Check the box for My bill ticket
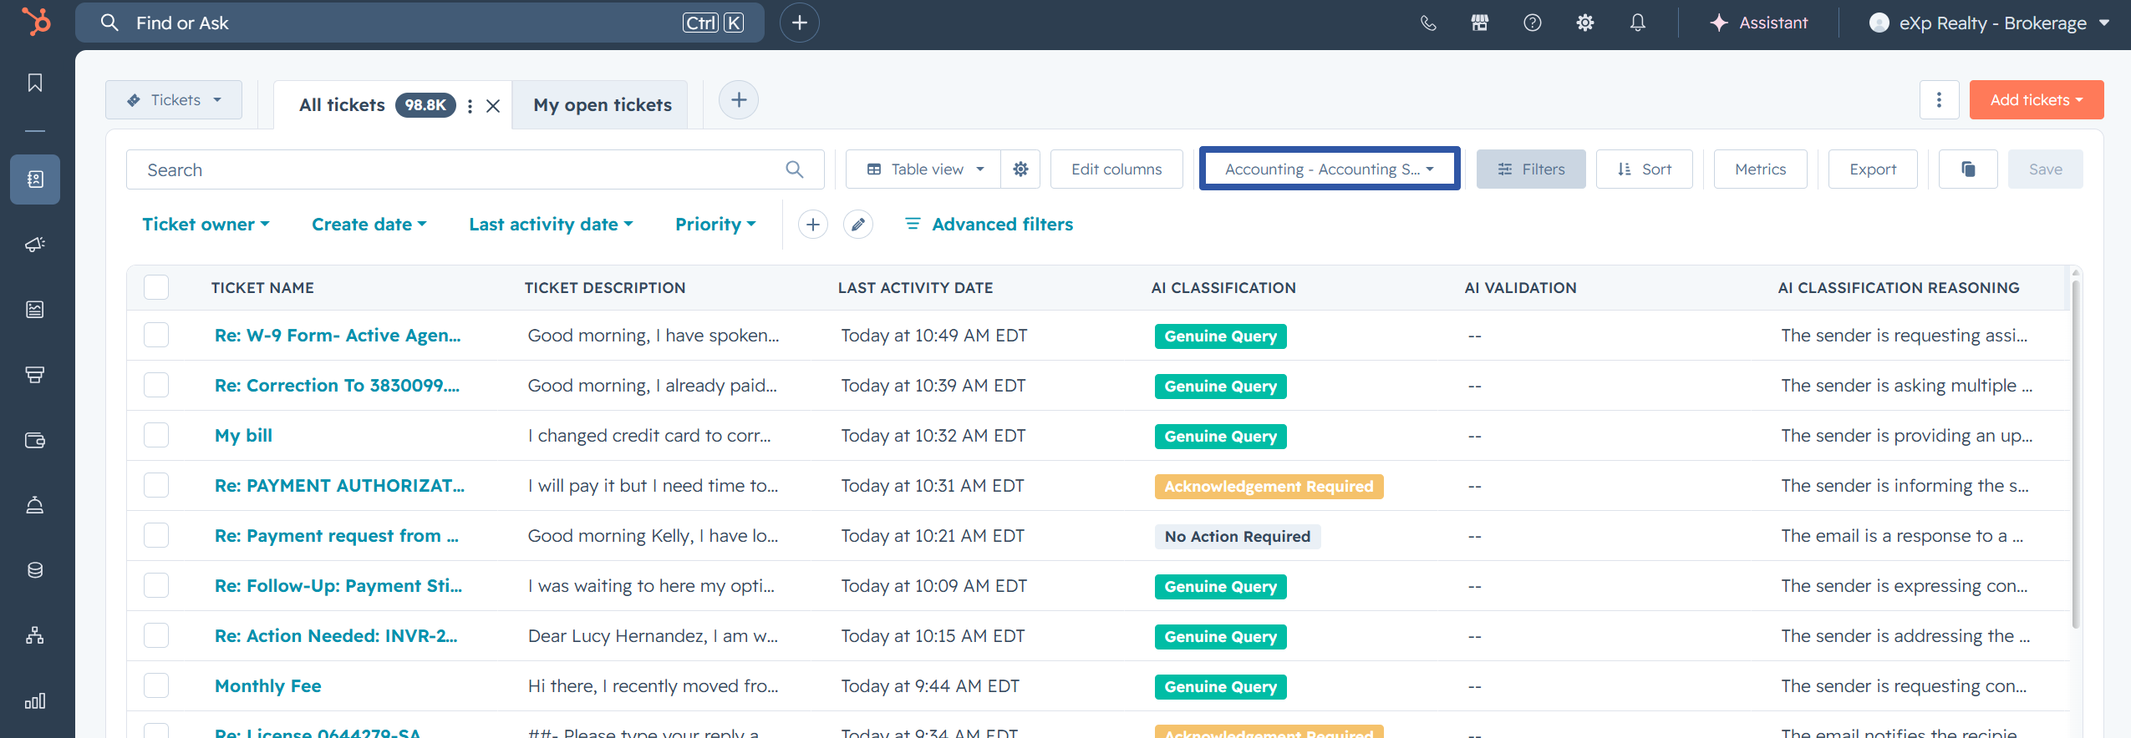Screen dimensions: 2131x738 (x=156, y=435)
